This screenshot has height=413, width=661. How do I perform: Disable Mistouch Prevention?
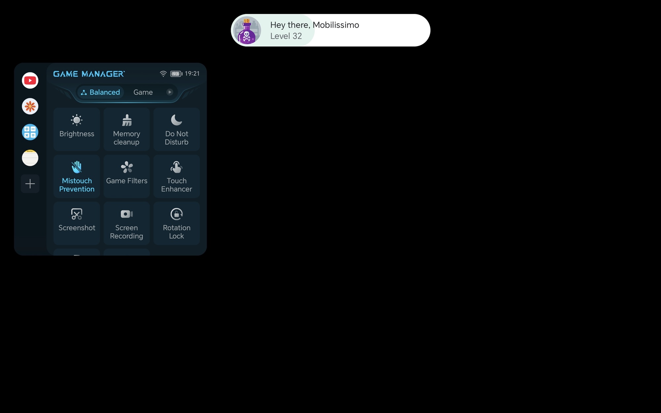77,176
